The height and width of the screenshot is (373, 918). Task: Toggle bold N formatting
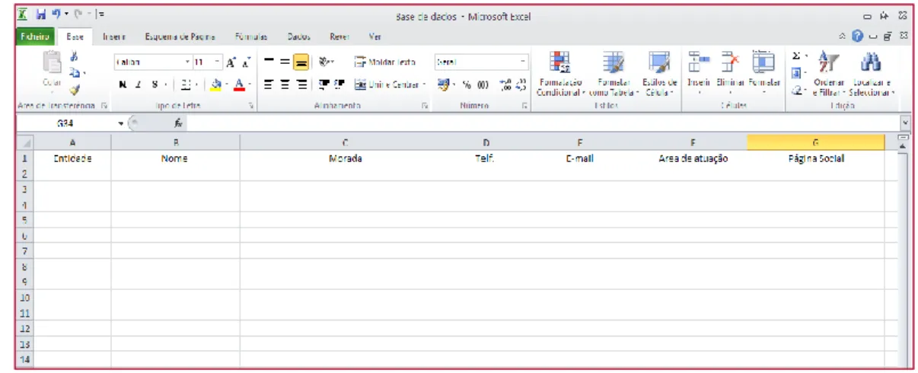[123, 84]
